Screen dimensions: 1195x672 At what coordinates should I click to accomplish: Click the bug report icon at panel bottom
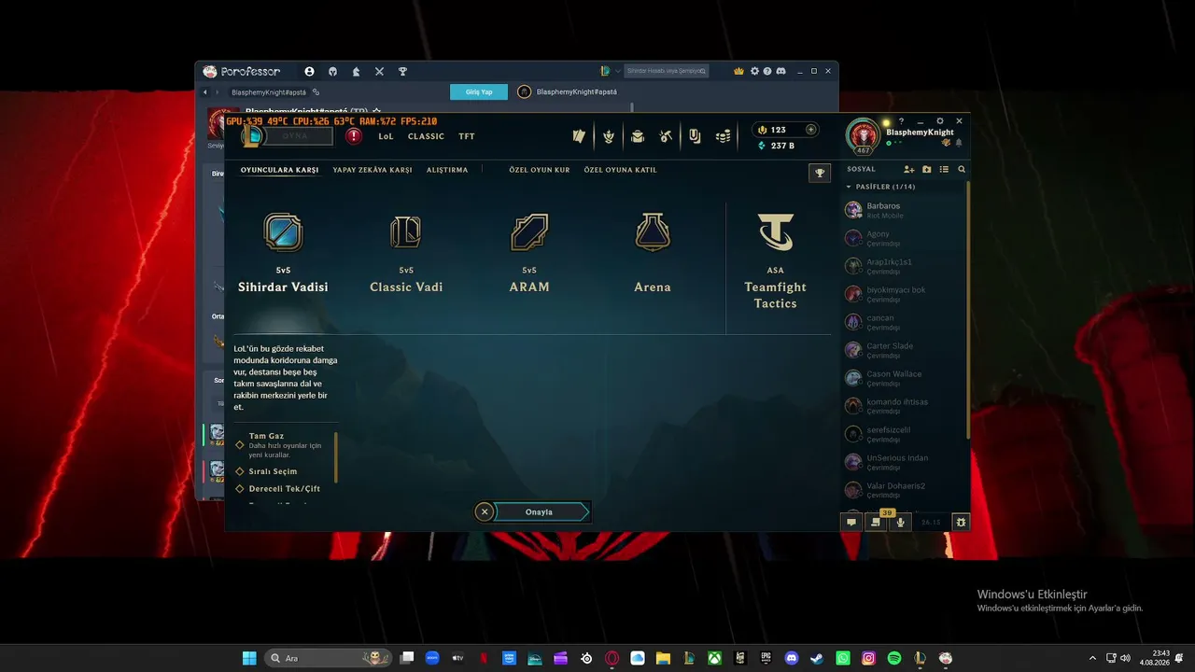tap(961, 523)
